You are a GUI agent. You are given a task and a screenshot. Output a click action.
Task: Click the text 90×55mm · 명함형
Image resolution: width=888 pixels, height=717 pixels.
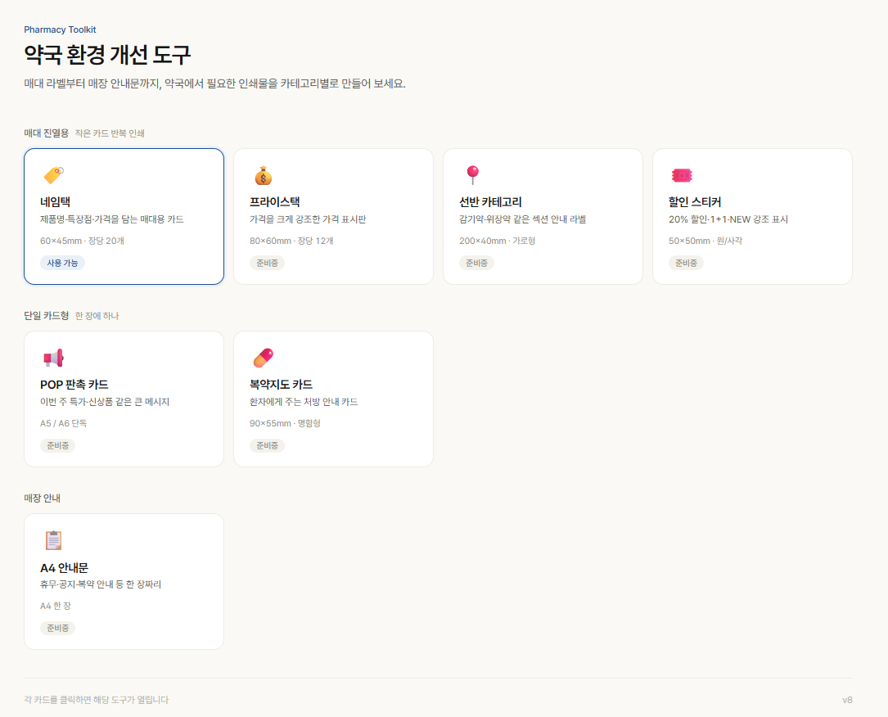pos(285,423)
